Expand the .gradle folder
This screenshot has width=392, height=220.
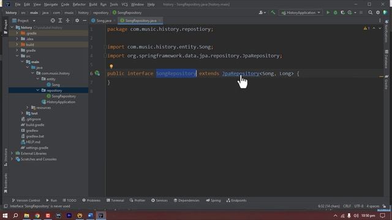tap(17, 33)
